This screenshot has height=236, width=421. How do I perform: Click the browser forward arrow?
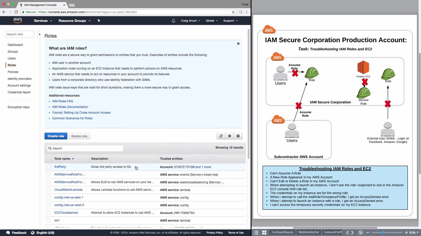click(10, 12)
